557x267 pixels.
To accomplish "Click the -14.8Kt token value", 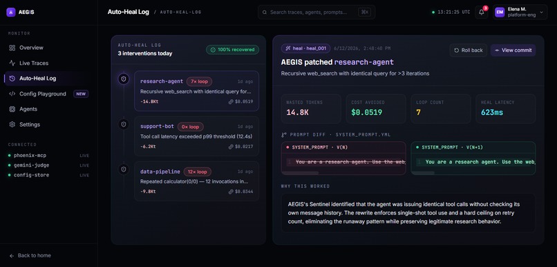I will click(x=149, y=101).
